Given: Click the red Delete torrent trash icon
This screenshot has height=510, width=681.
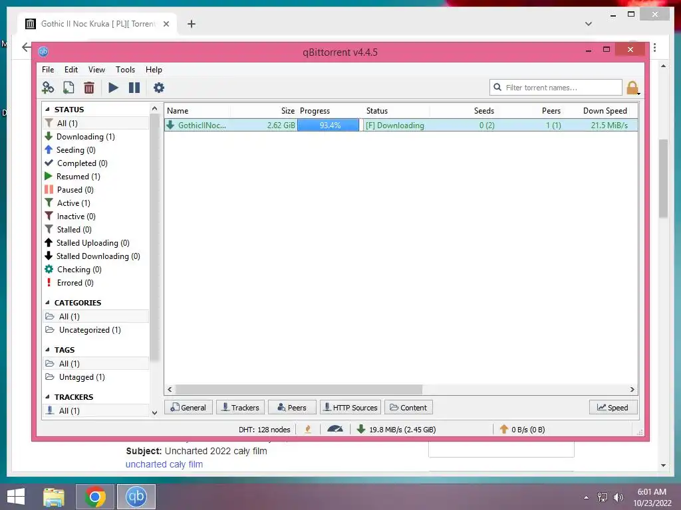Looking at the screenshot, I should point(89,88).
